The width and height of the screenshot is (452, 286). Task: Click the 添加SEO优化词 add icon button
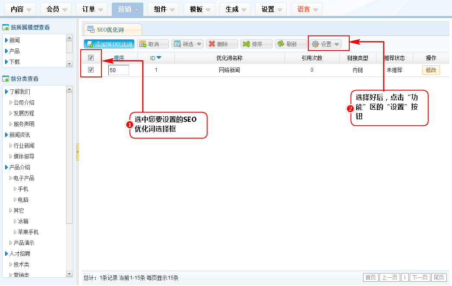click(89, 44)
